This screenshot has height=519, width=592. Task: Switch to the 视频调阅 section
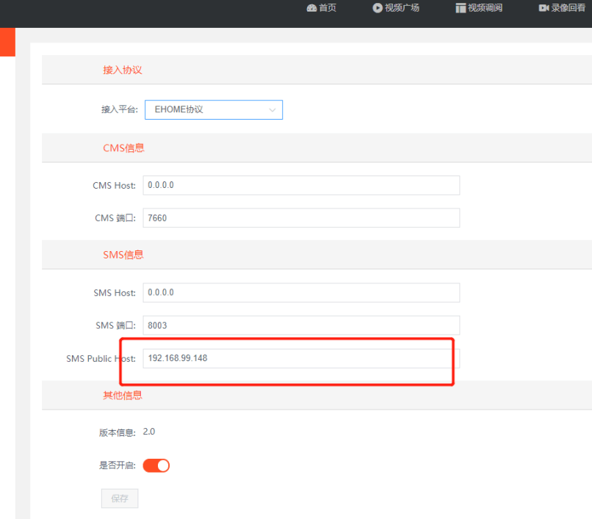(x=485, y=8)
